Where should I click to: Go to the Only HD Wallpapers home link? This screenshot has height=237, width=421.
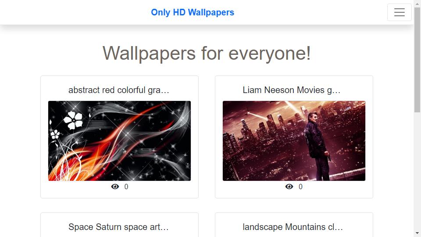point(193,12)
